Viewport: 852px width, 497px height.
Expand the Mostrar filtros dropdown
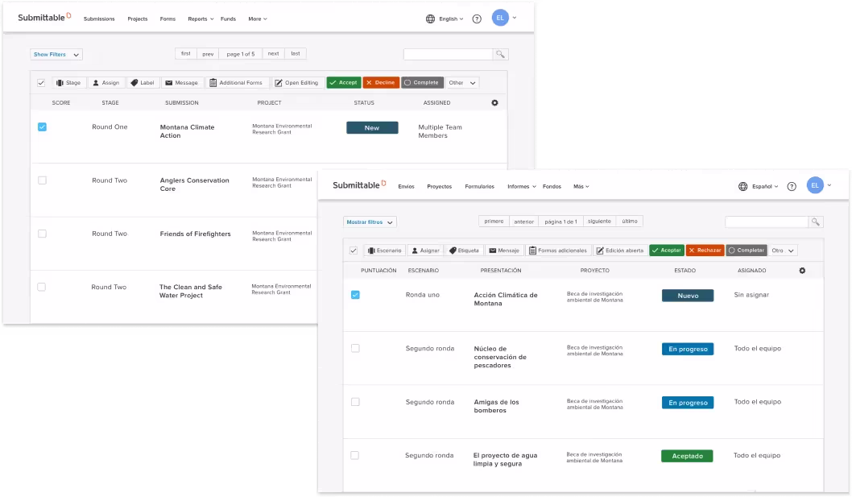370,222
